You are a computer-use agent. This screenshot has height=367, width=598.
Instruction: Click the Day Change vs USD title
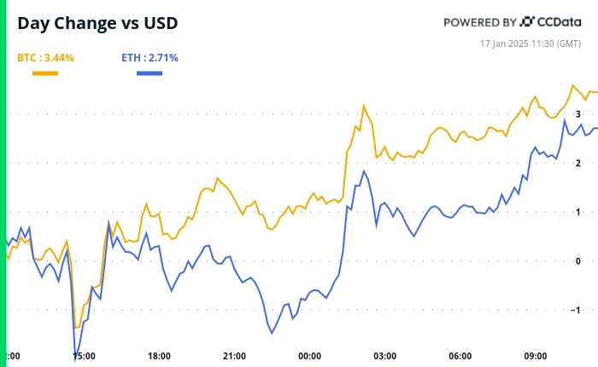98,23
